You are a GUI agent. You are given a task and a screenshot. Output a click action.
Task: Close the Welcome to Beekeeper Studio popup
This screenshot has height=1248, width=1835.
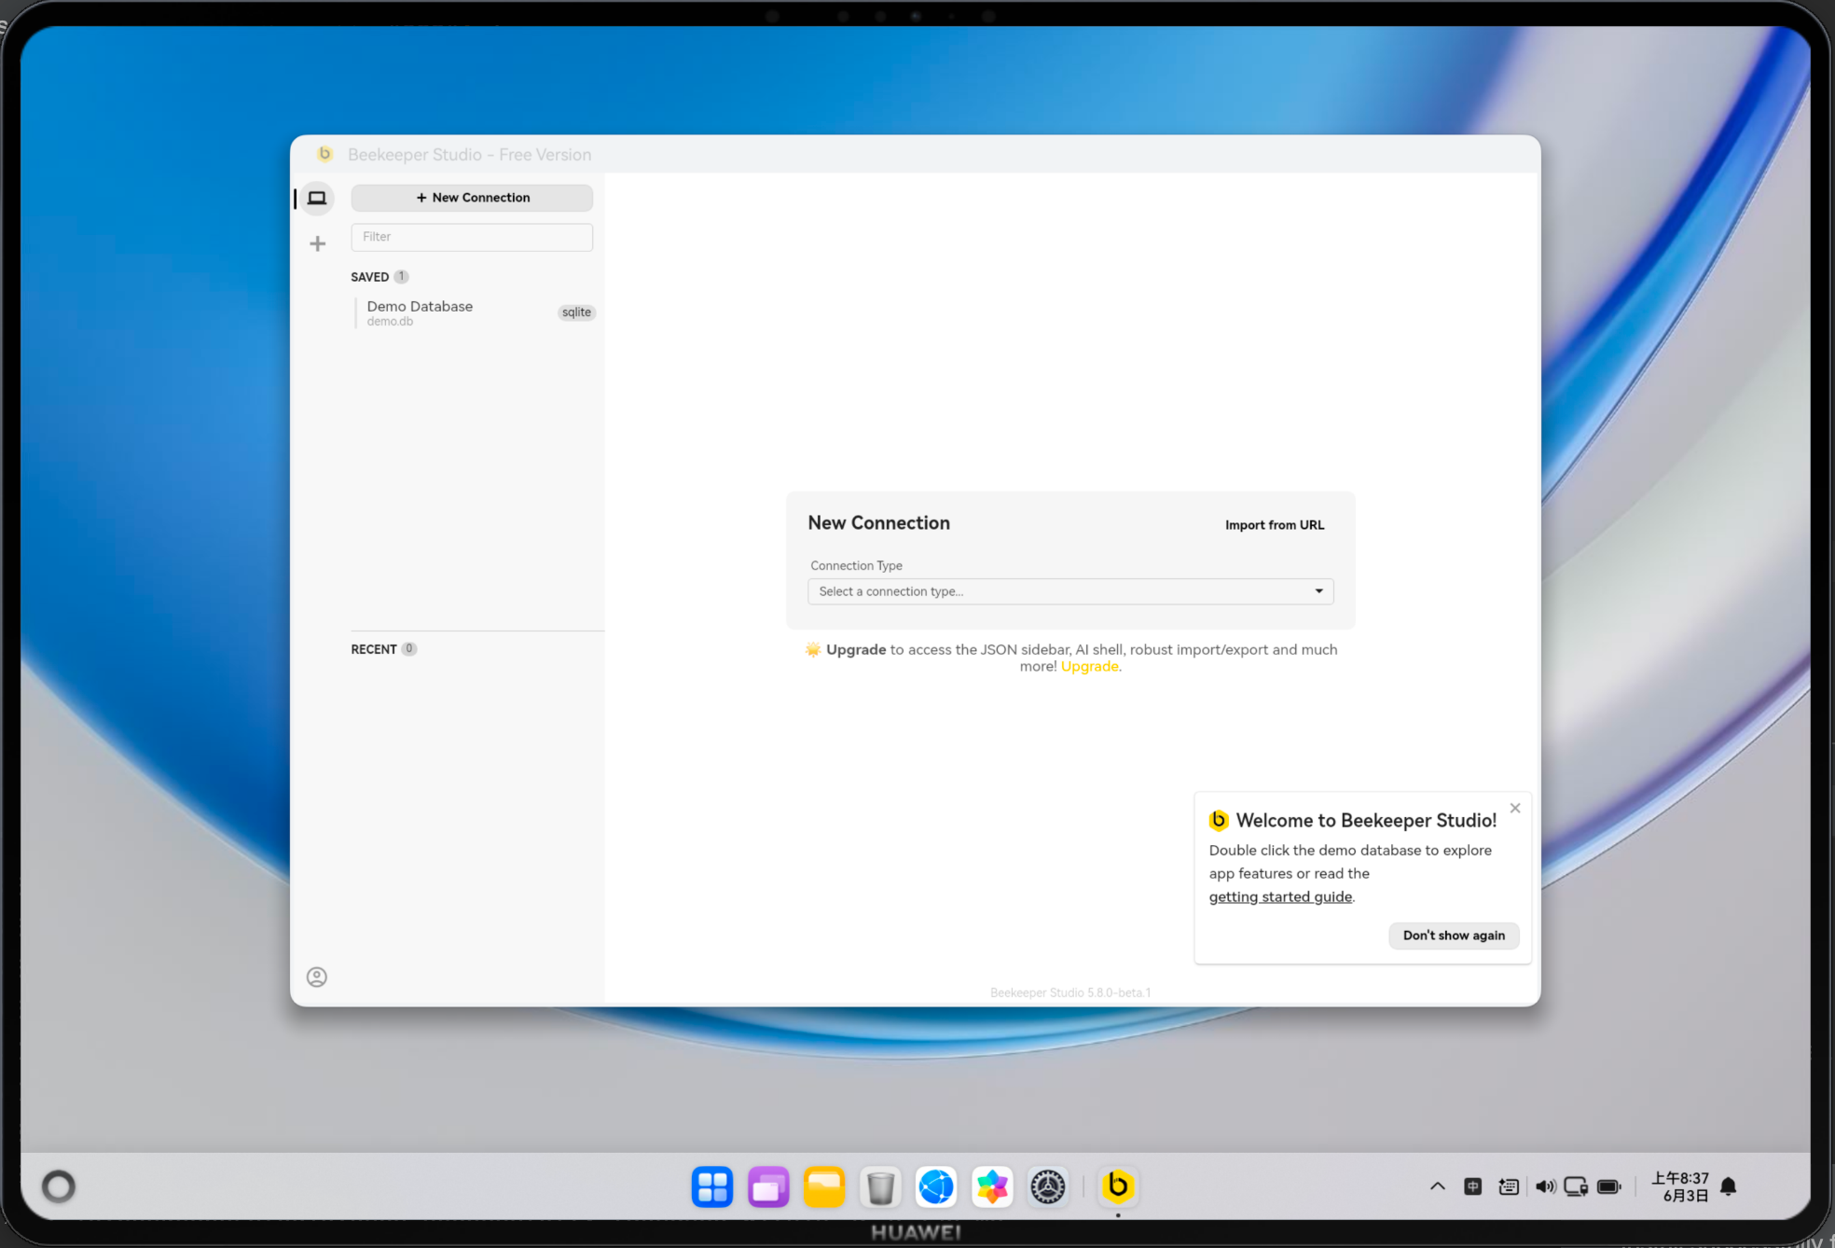tap(1515, 808)
